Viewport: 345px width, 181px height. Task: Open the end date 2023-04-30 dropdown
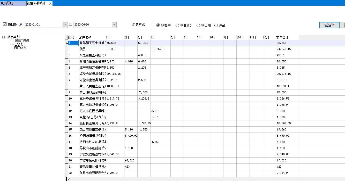pyautogui.click(x=114, y=24)
